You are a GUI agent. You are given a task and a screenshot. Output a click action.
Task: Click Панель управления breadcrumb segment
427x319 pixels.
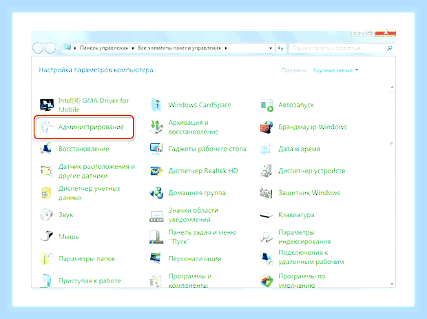click(104, 48)
